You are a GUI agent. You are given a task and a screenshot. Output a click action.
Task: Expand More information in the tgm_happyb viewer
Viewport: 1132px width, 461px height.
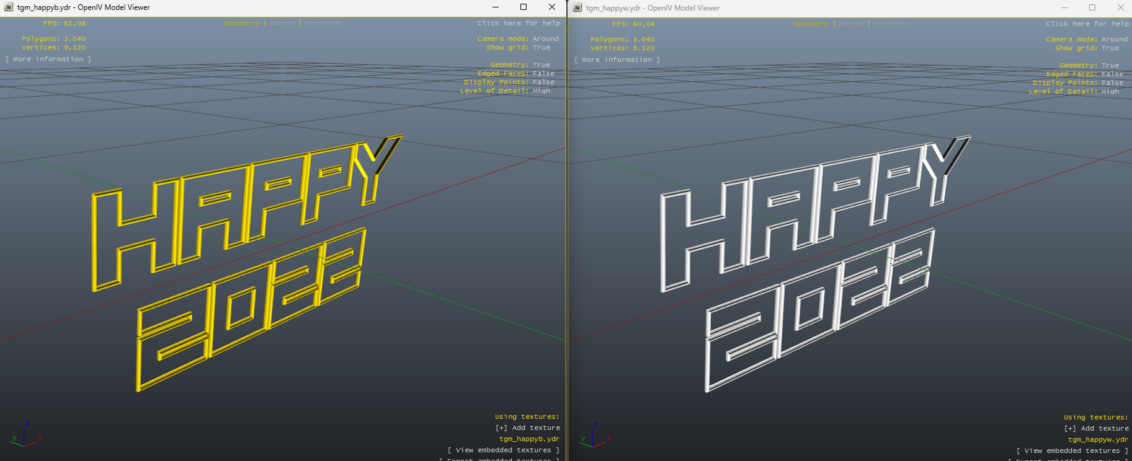[x=48, y=59]
